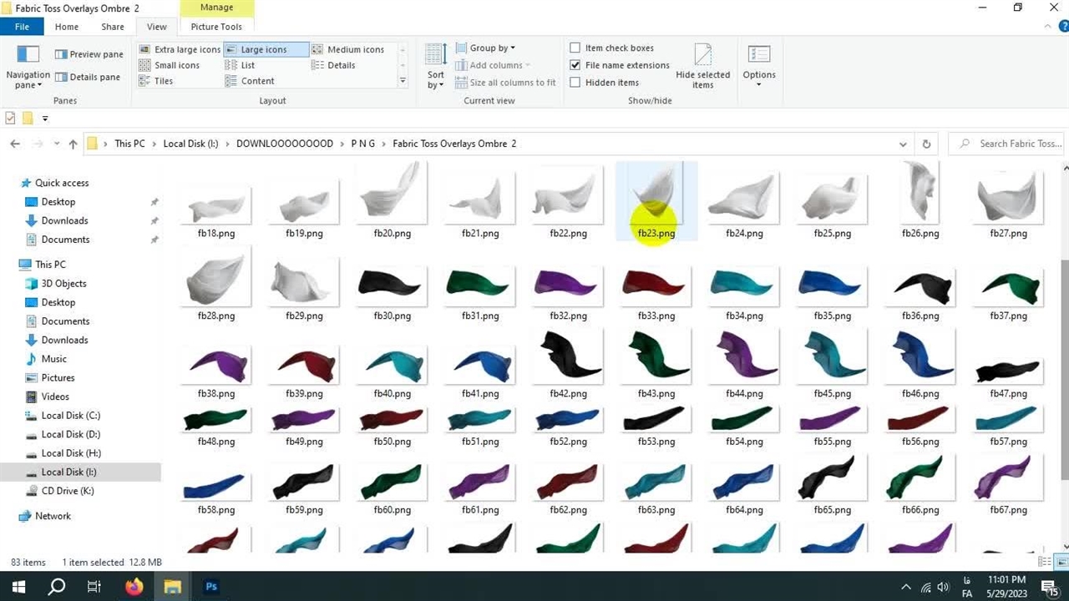Open address bar history dropdown arrow

pyautogui.click(x=903, y=144)
